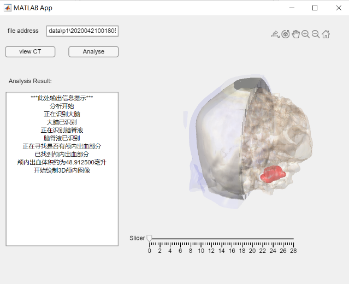
Task: Activate the Zoom In tool
Action: [306, 34]
